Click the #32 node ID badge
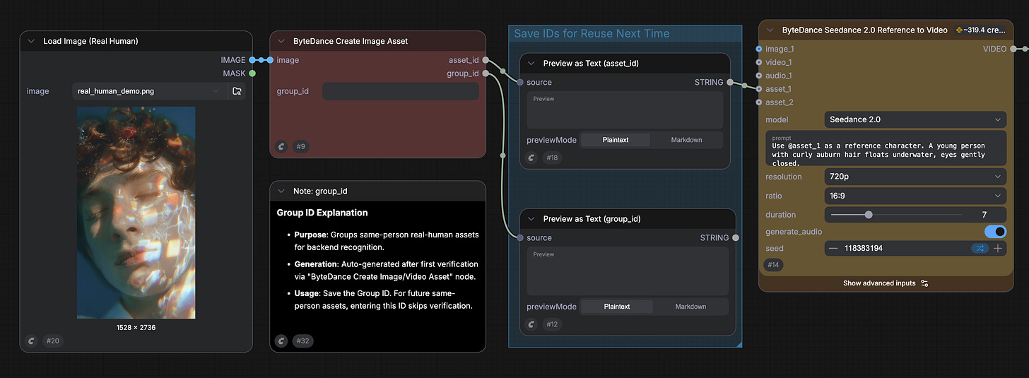The height and width of the screenshot is (378, 1029). (302, 341)
